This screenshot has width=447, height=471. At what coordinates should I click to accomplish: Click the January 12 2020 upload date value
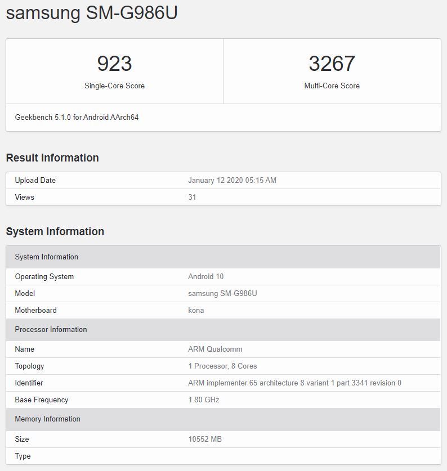[232, 181]
